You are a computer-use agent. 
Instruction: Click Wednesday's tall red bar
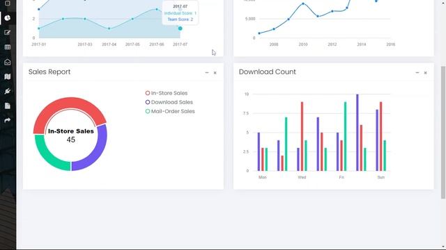(302, 136)
